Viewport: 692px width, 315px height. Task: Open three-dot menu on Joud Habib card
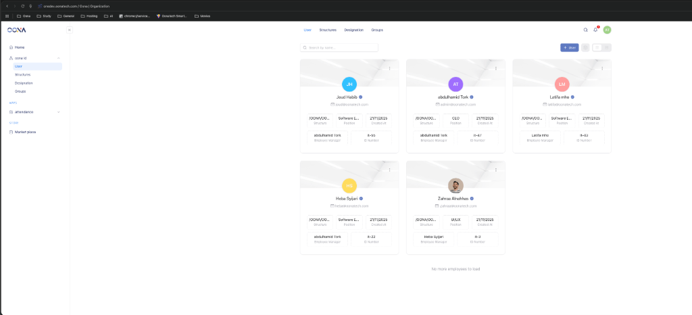390,68
